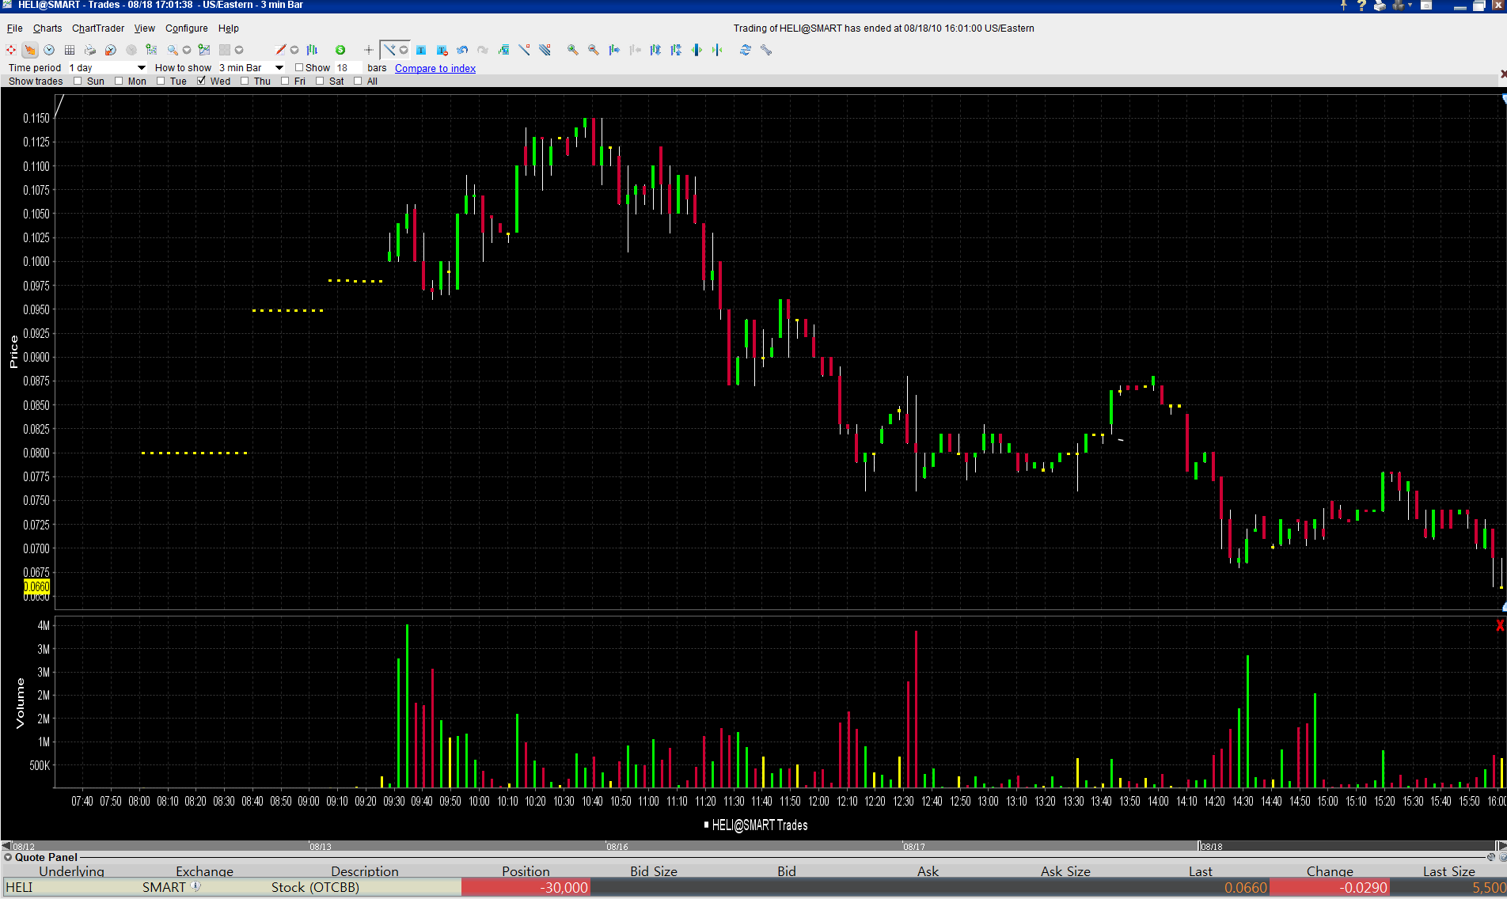
Task: Tick the Show bars checkbox
Action: point(299,67)
